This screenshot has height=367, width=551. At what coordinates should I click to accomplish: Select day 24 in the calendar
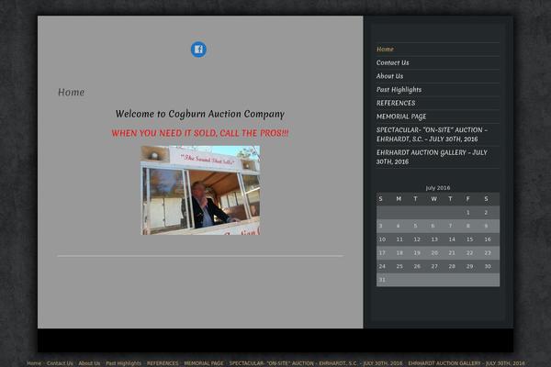click(x=382, y=267)
